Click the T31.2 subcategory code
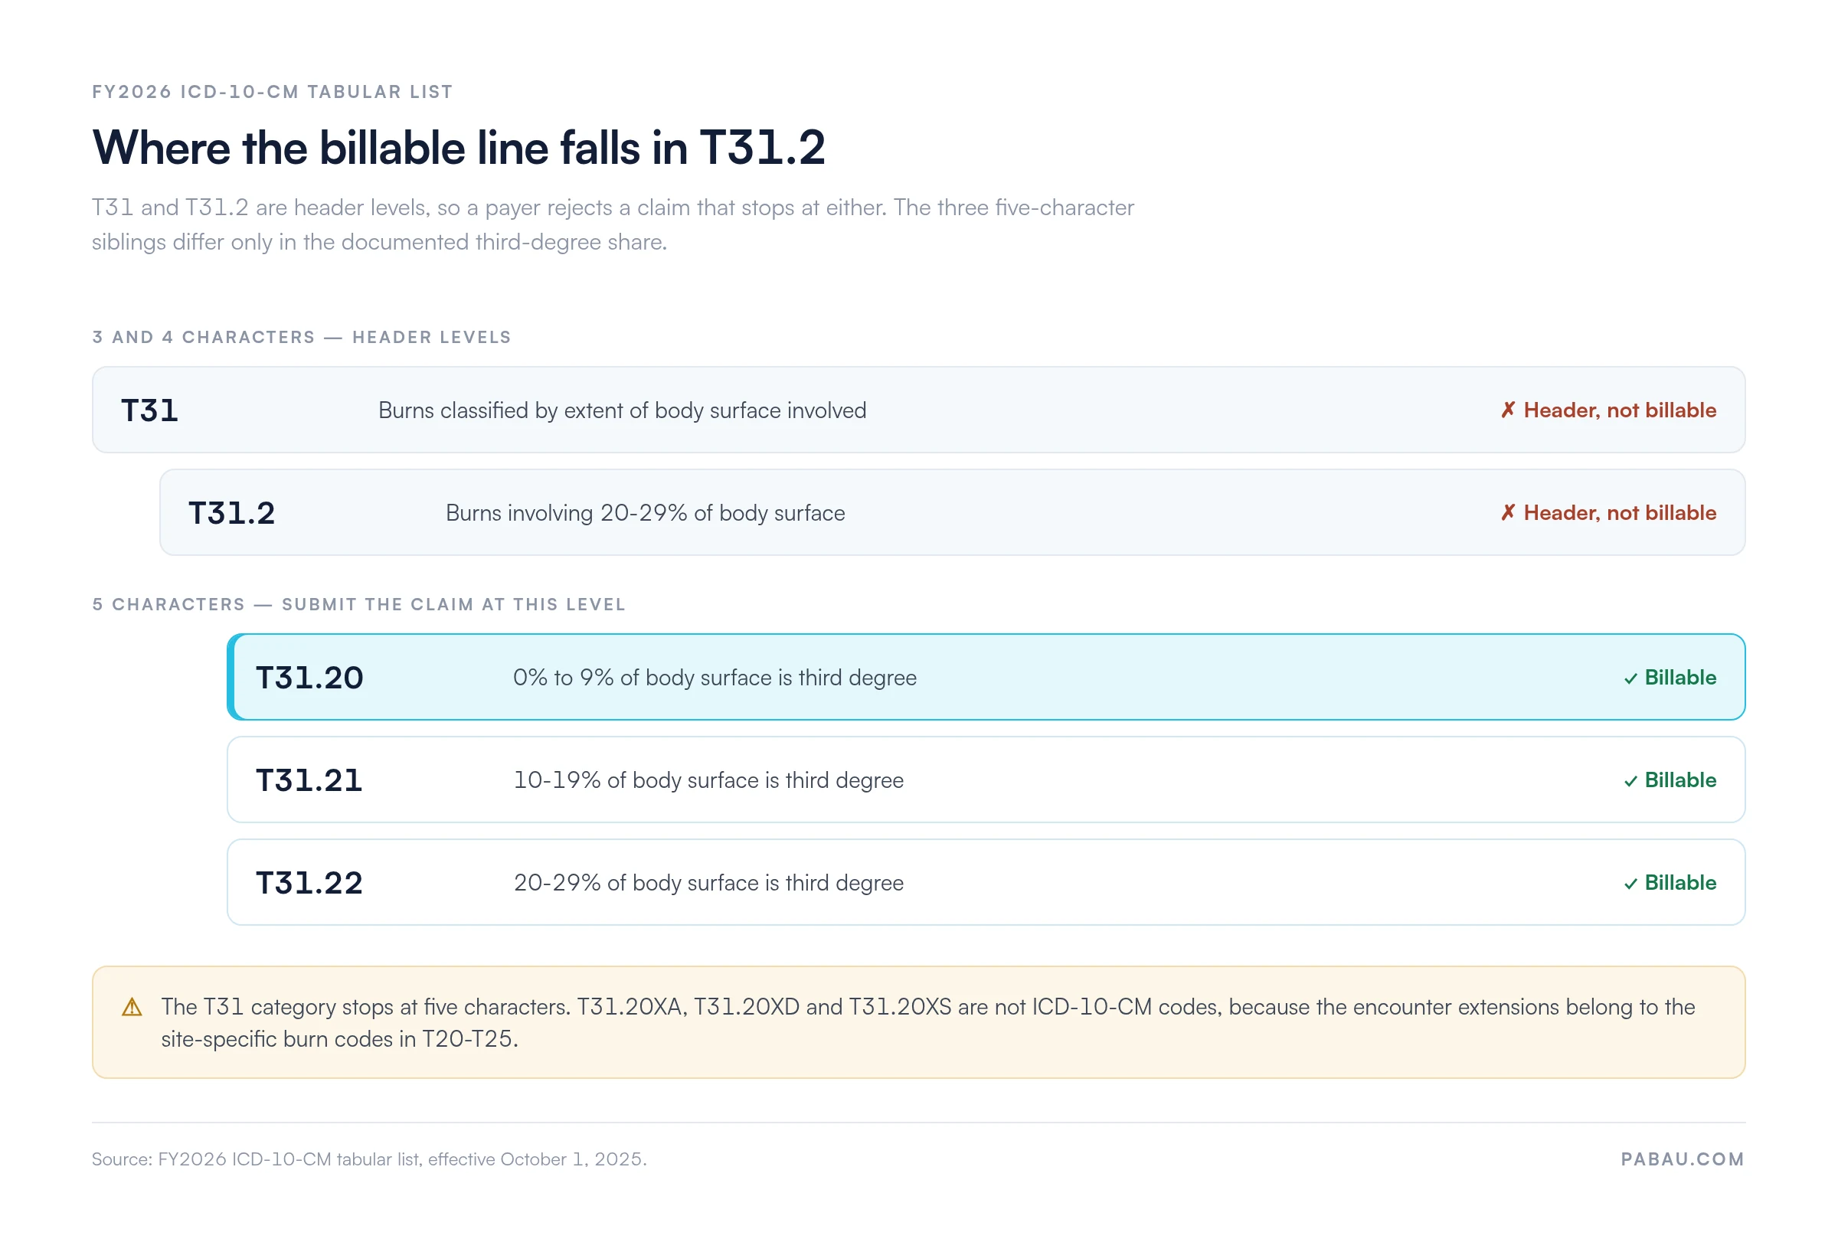Viewport: 1838px width, 1242px height. tap(232, 514)
